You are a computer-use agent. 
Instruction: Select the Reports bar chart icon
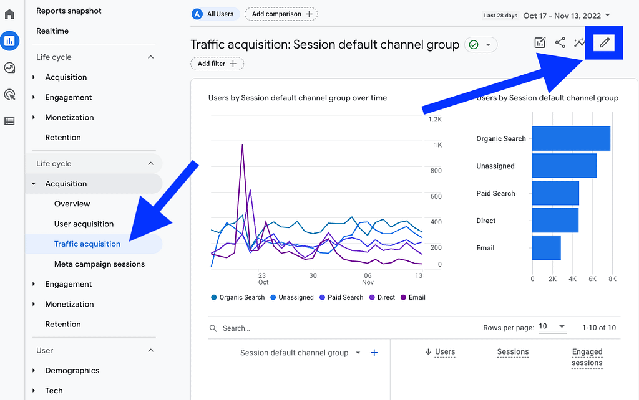(9, 40)
